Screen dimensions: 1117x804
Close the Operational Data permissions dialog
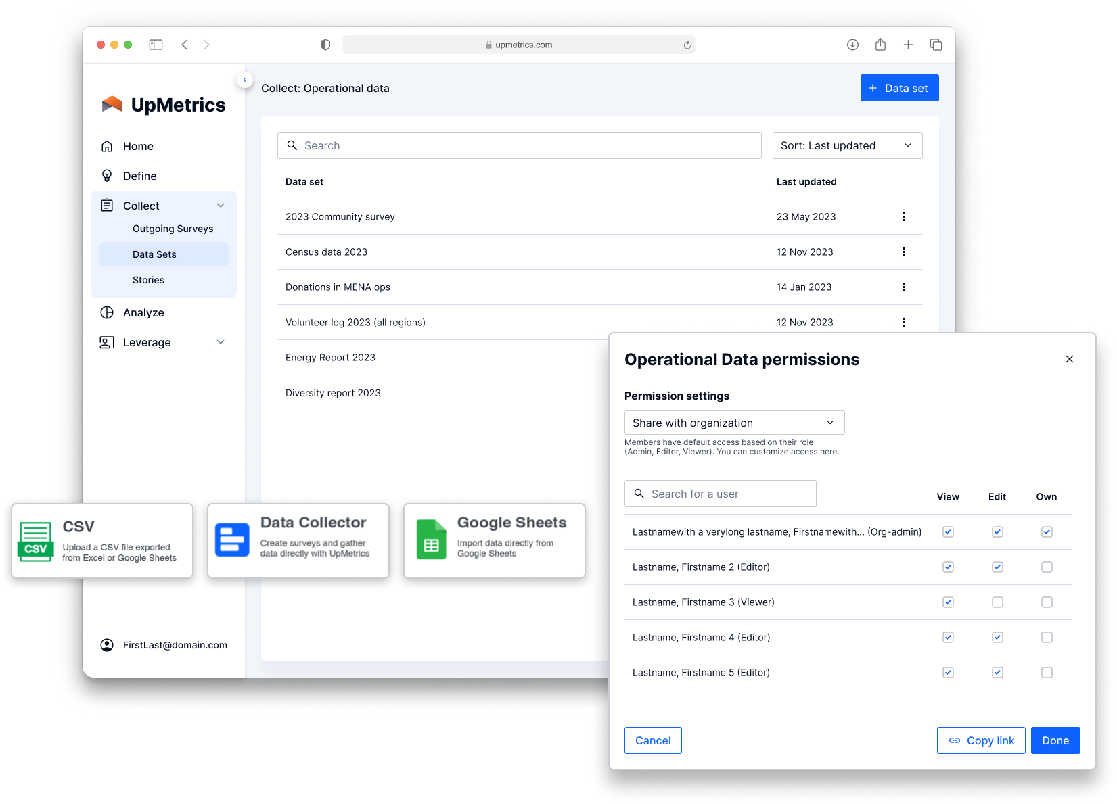click(1069, 359)
